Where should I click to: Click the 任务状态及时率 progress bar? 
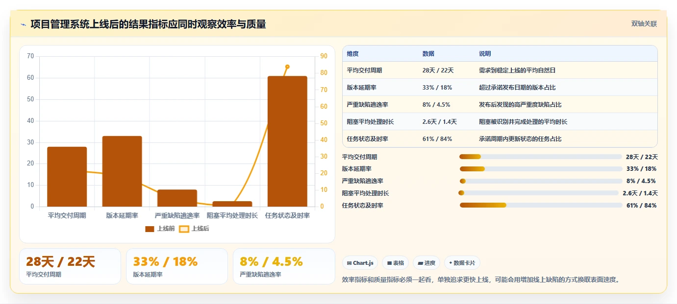(x=541, y=205)
